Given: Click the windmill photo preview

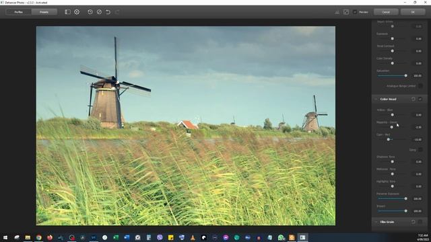Looking at the screenshot, I should [186, 126].
